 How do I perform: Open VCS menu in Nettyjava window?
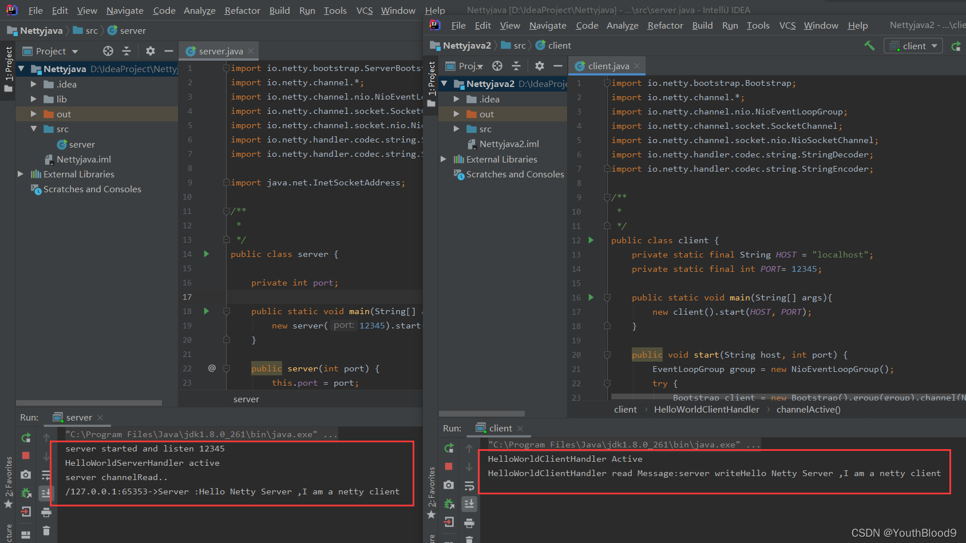364,10
